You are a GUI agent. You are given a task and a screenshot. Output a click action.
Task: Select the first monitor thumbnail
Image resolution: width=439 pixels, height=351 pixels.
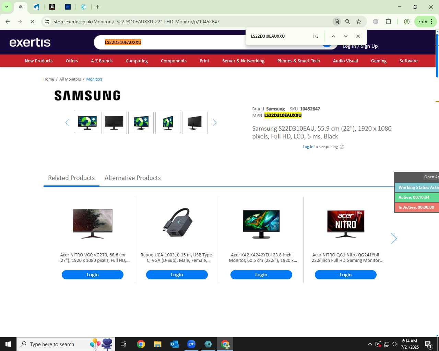[87, 123]
